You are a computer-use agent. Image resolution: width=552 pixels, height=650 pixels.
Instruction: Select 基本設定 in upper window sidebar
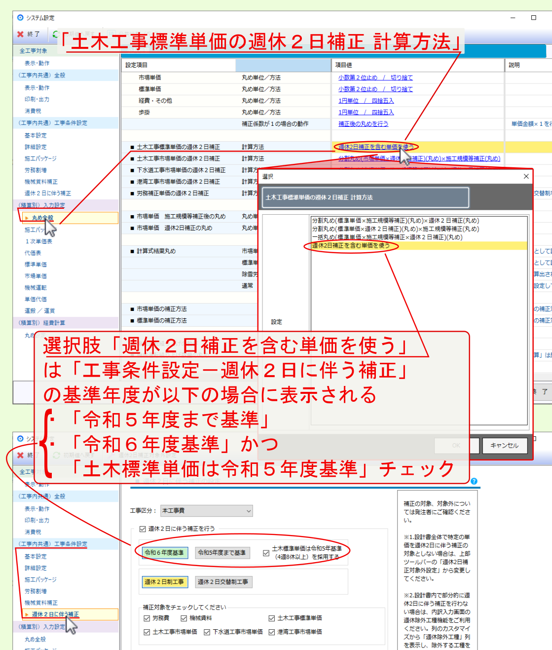pos(36,135)
